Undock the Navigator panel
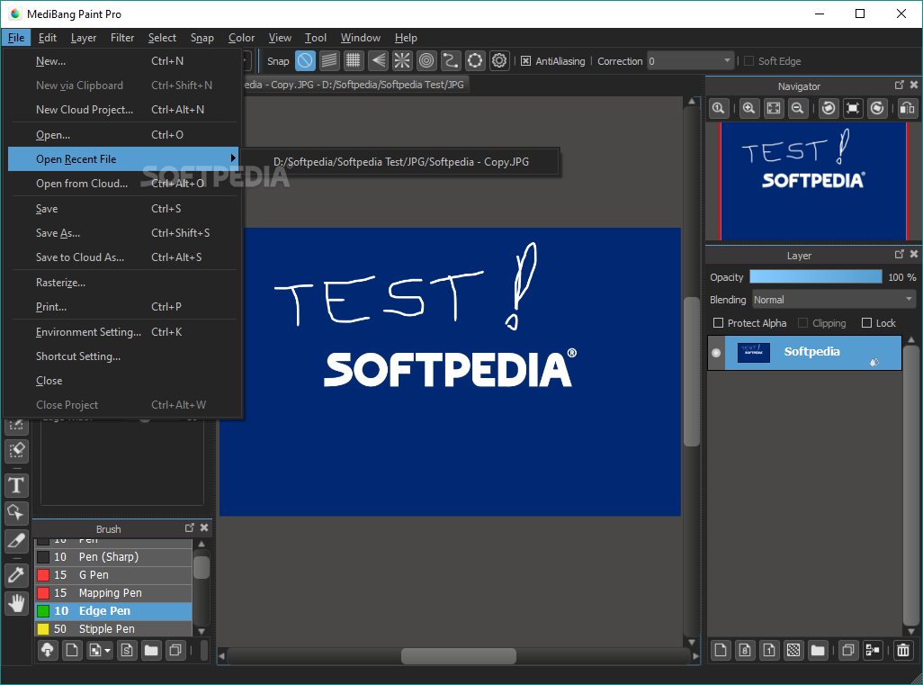The image size is (923, 685). (x=899, y=86)
